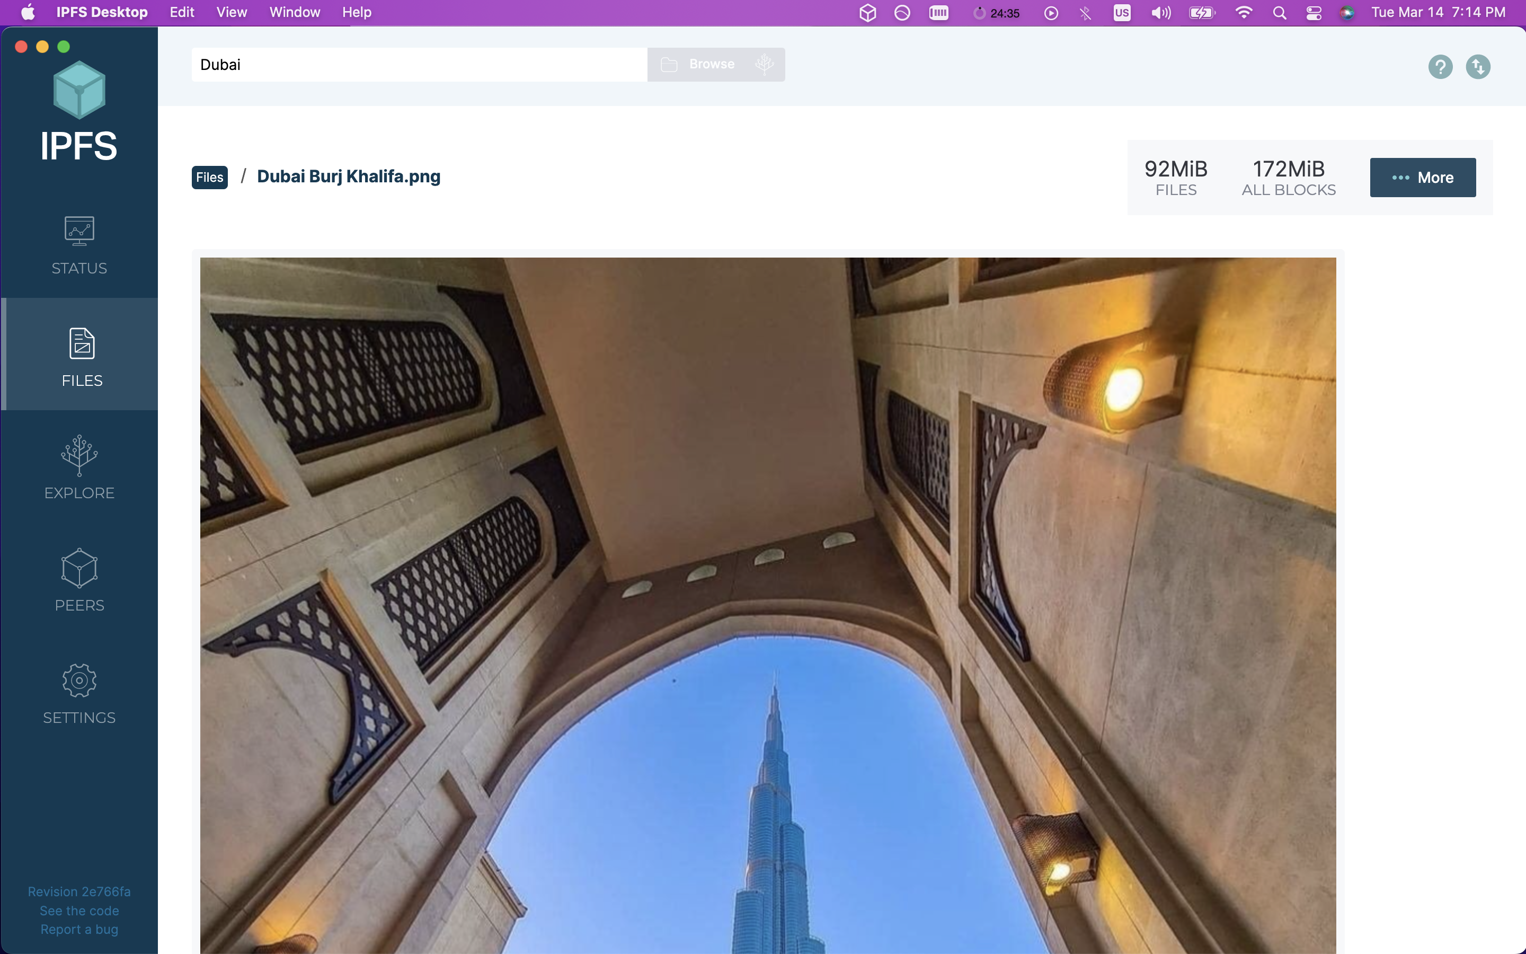This screenshot has width=1526, height=954.
Task: Click the explore tree icon beside Browse
Action: click(x=764, y=64)
